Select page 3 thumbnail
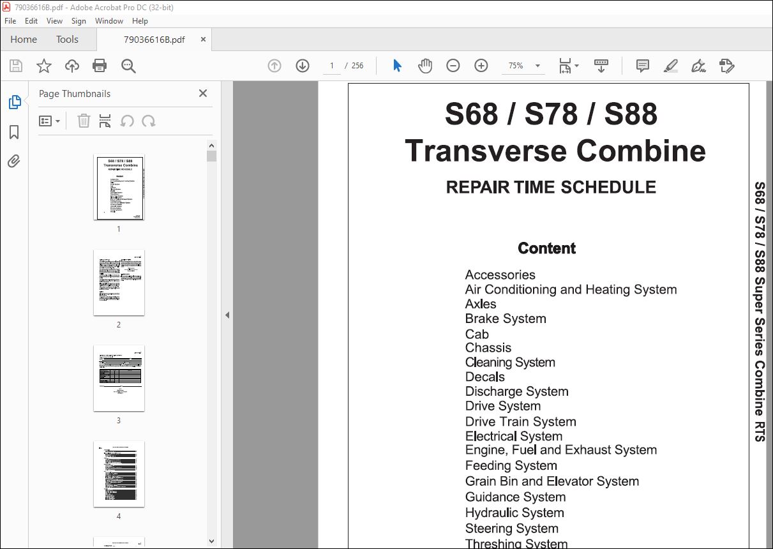The height and width of the screenshot is (549, 773). tap(119, 379)
